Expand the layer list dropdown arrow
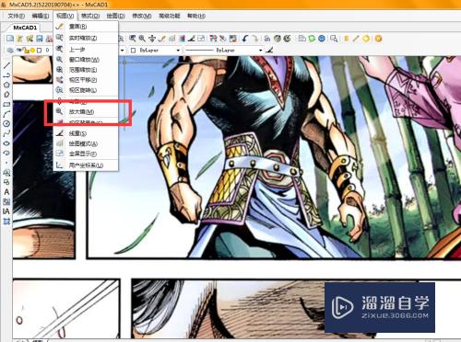 click(123, 50)
